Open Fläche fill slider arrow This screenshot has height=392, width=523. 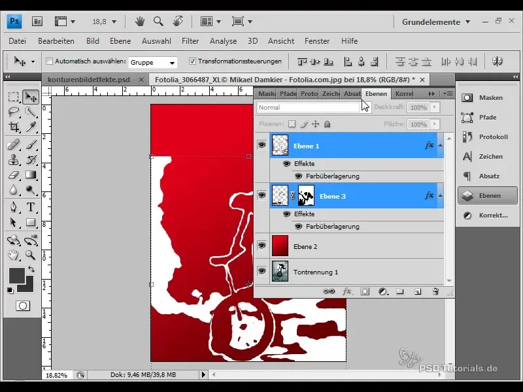coord(434,124)
